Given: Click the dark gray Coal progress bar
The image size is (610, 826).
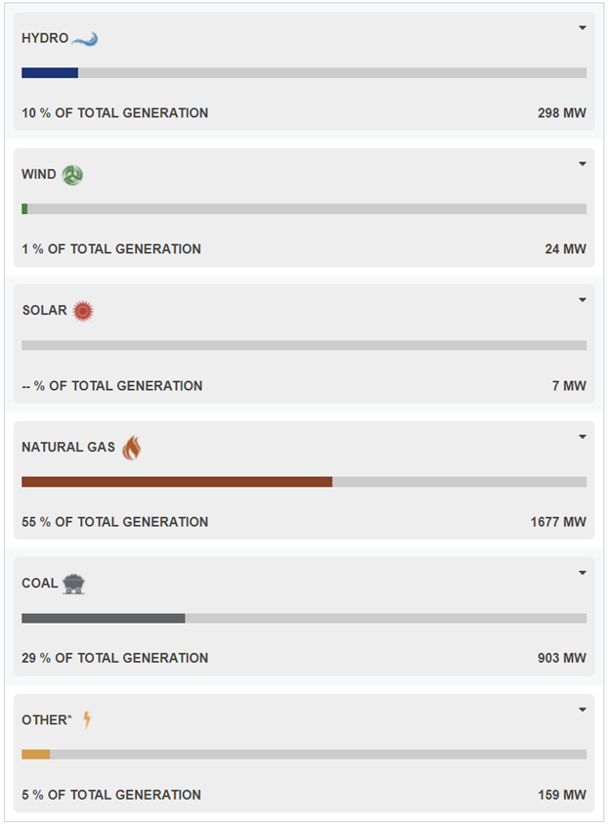Looking at the screenshot, I should pyautogui.click(x=104, y=618).
